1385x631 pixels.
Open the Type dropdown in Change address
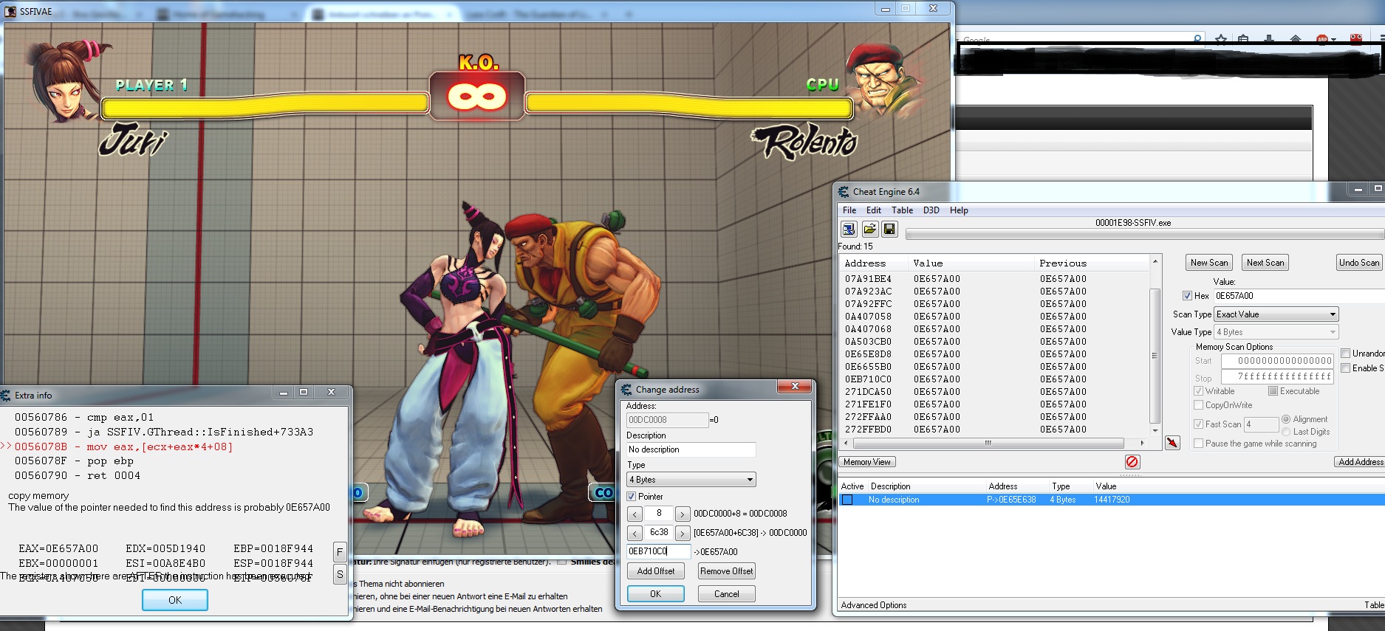coord(691,480)
